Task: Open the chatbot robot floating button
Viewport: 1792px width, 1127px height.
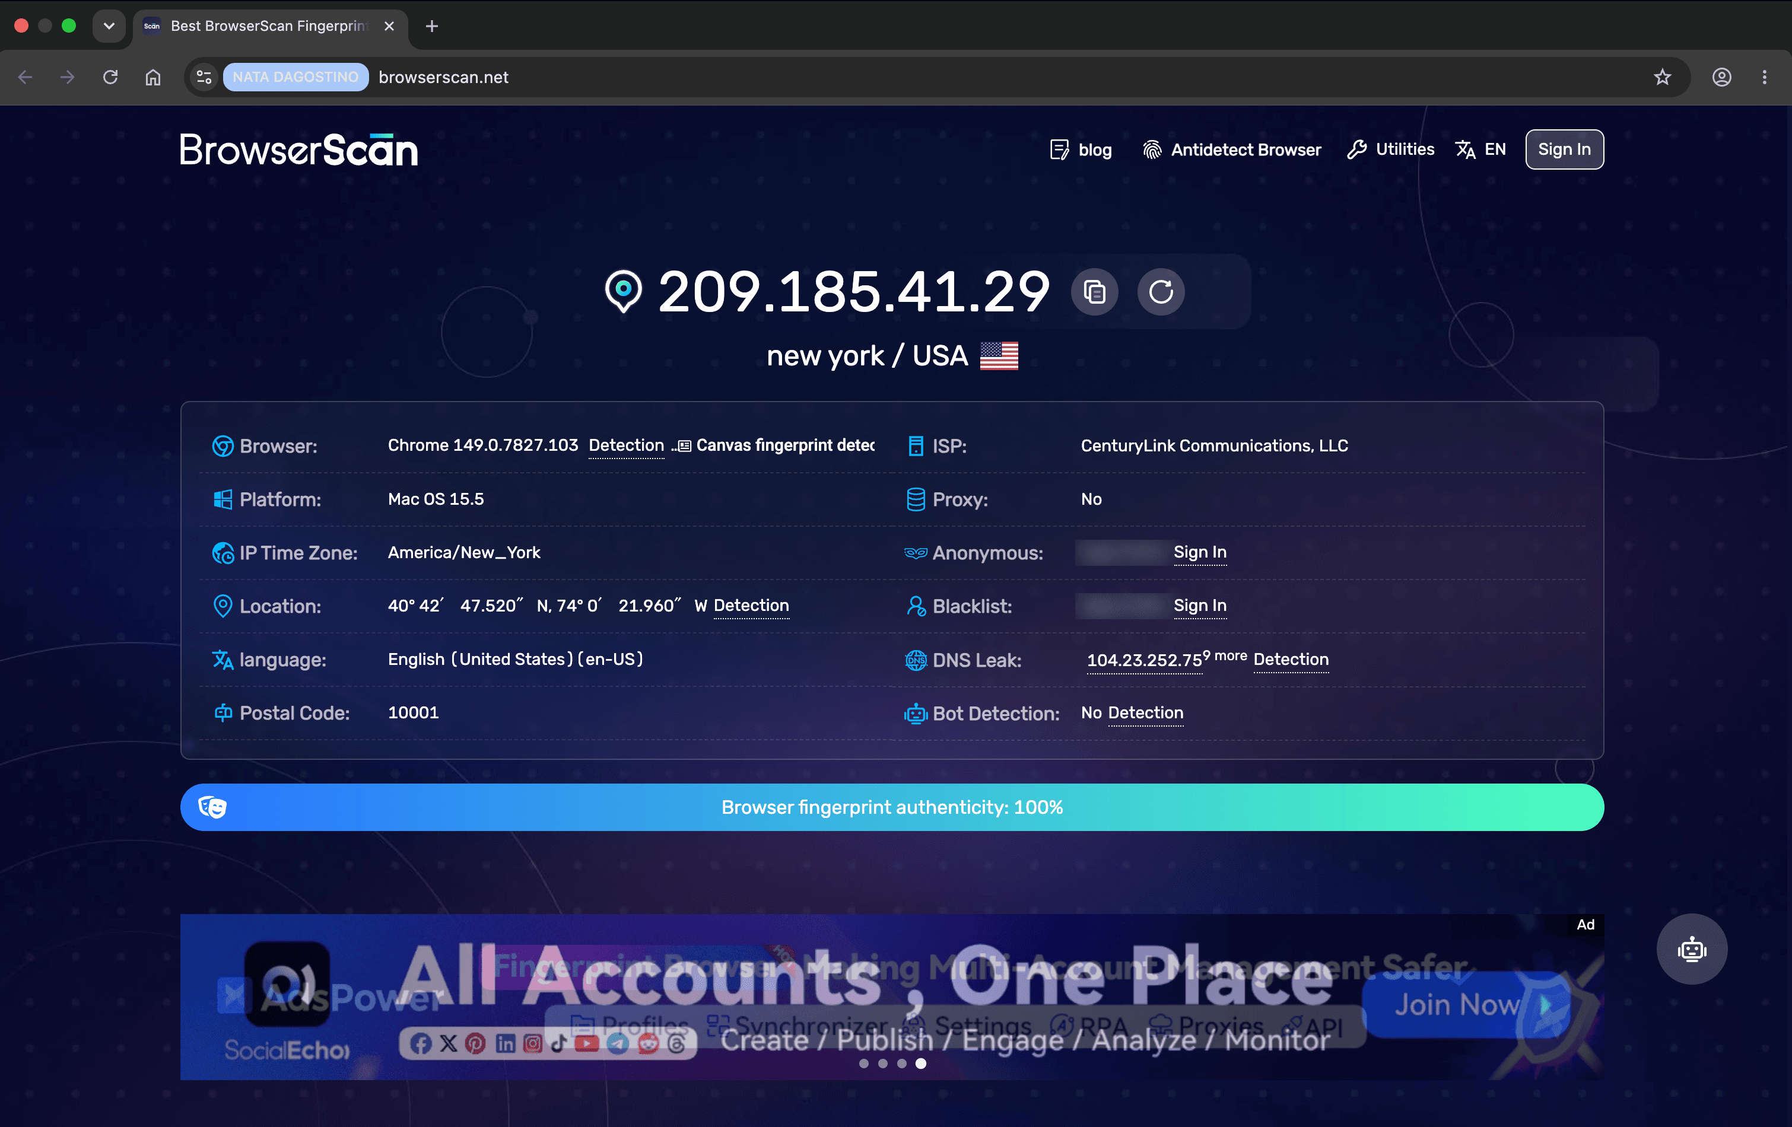Action: (1692, 949)
